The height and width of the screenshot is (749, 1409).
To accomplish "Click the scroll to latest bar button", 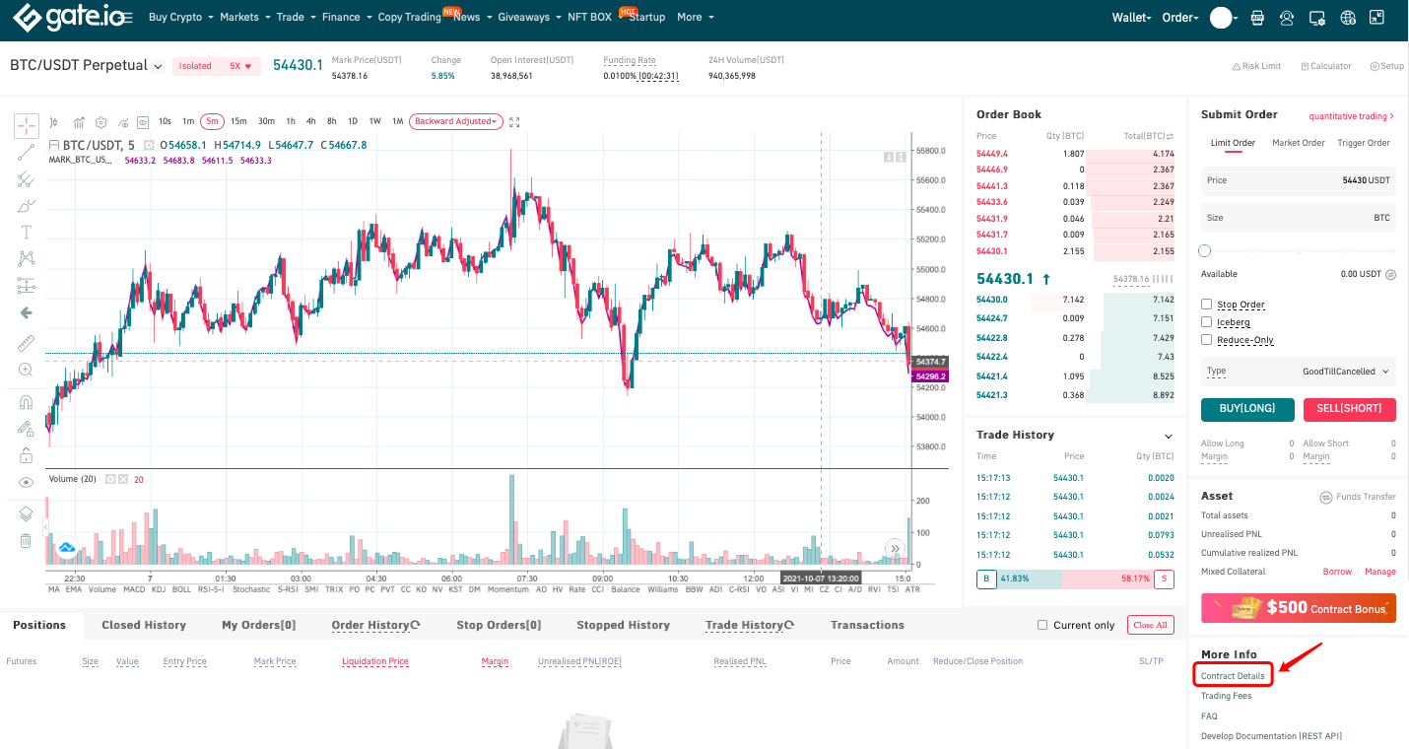I will [x=895, y=549].
